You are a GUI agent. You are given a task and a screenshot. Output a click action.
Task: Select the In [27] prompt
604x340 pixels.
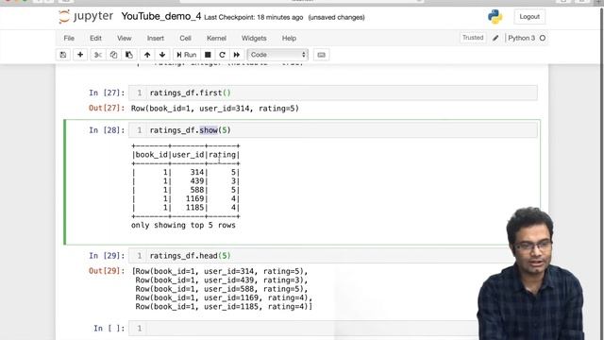click(107, 93)
